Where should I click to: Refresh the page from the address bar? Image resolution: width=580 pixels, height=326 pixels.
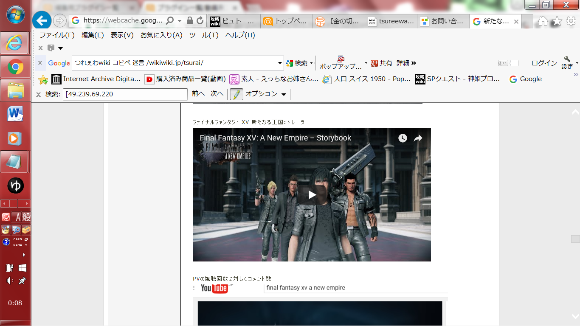(x=200, y=20)
